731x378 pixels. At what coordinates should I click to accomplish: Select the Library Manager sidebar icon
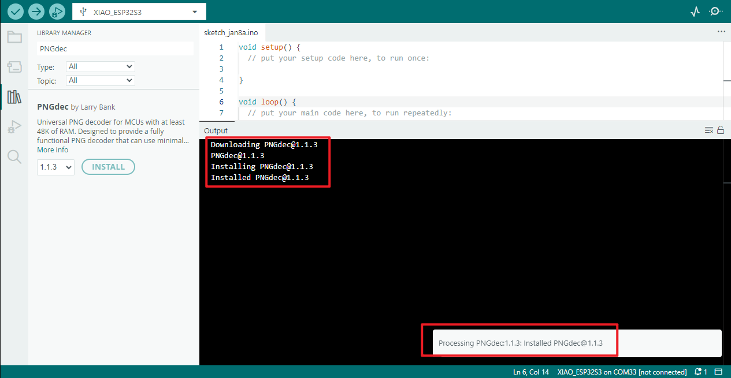(14, 97)
